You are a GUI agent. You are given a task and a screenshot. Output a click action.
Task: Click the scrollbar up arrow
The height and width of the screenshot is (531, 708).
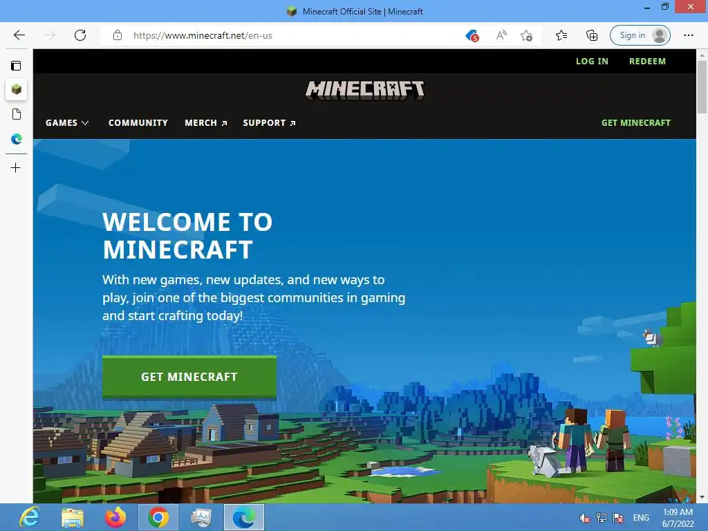click(702, 55)
